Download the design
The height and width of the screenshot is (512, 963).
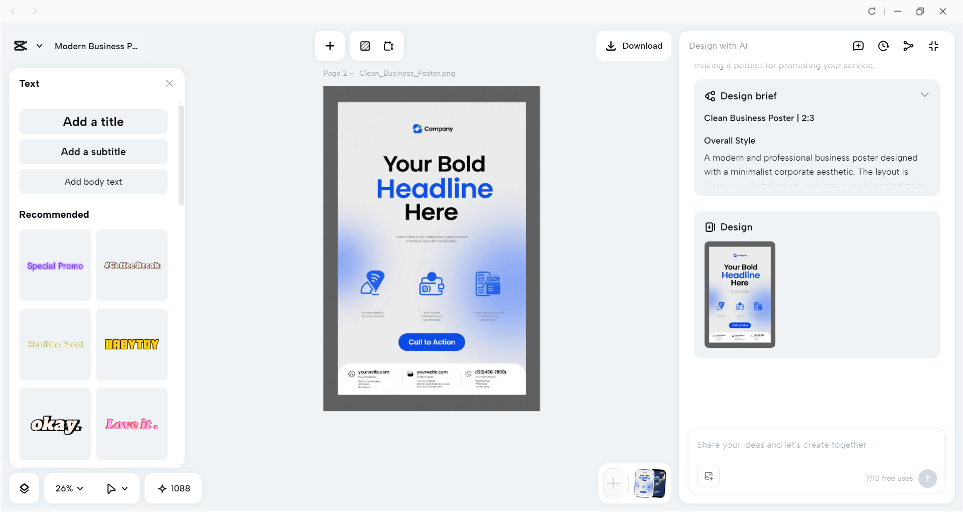[634, 46]
